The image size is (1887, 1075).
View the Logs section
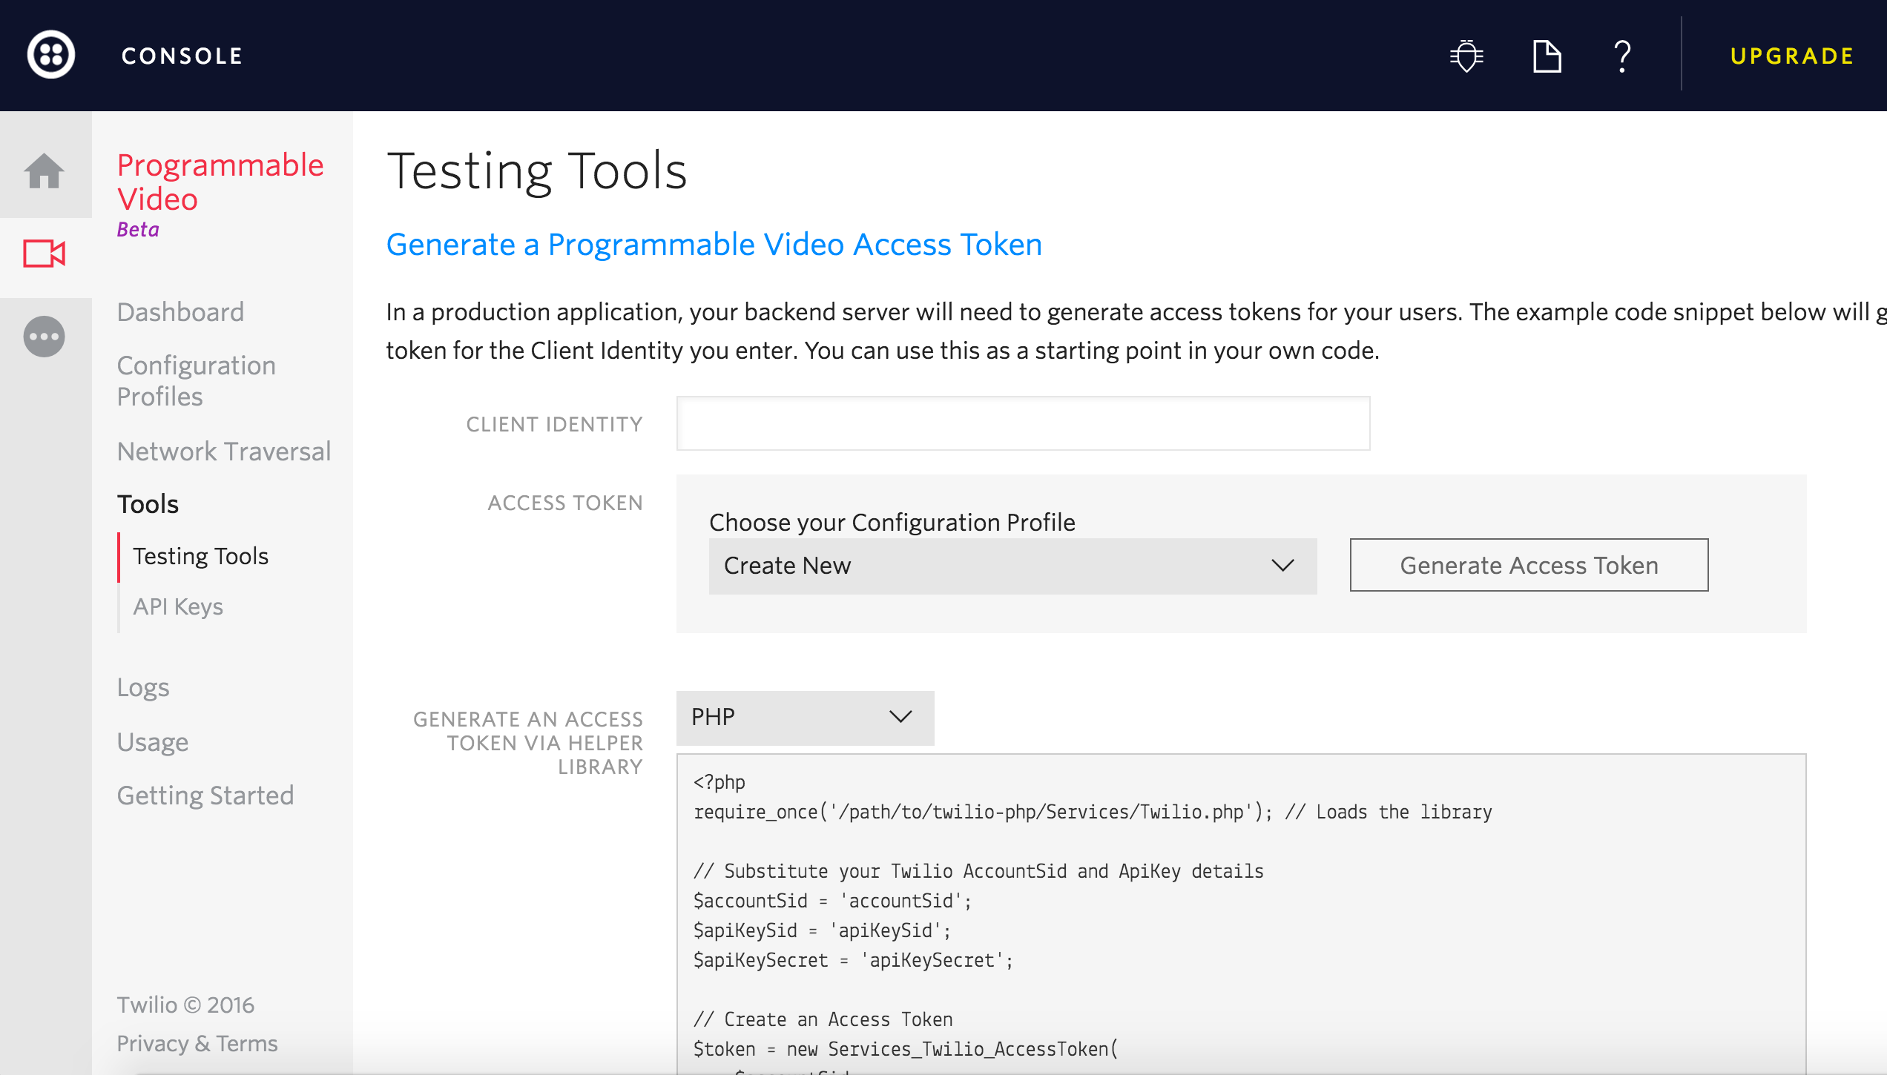143,687
